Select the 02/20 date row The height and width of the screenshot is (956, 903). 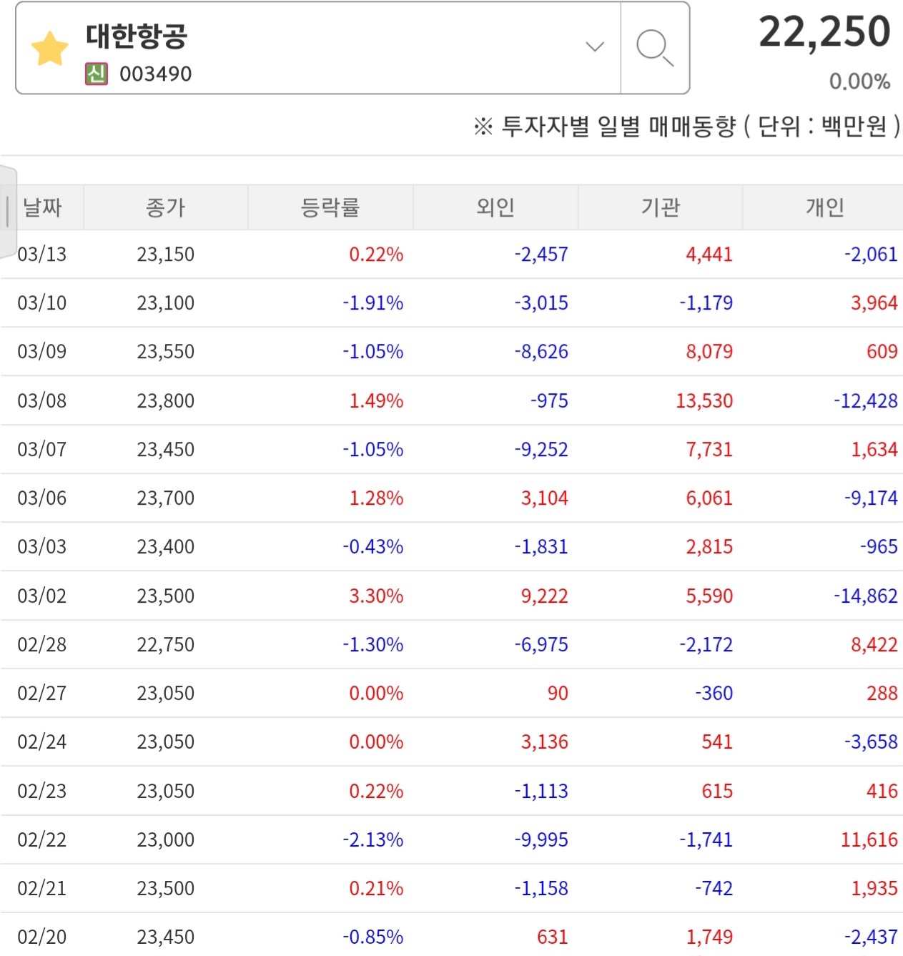[x=451, y=937]
